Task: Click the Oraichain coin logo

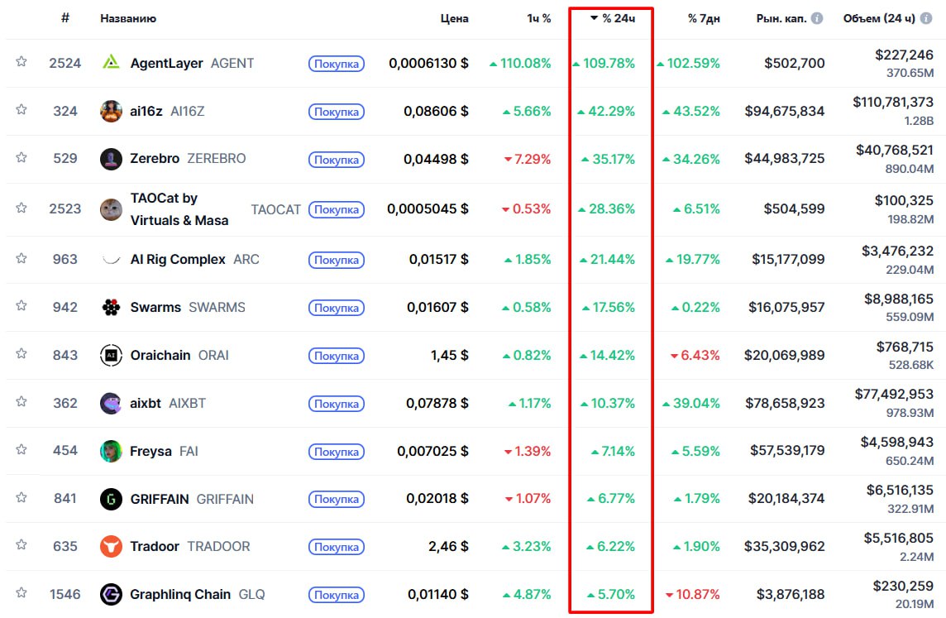Action: (x=111, y=355)
